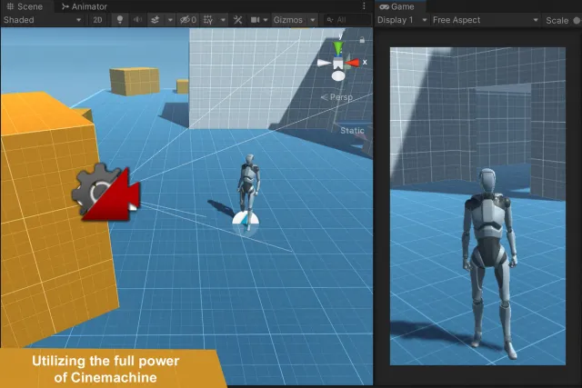The width and height of the screenshot is (582, 388).
Task: Toggle scene effects layers icon
Action: [156, 20]
